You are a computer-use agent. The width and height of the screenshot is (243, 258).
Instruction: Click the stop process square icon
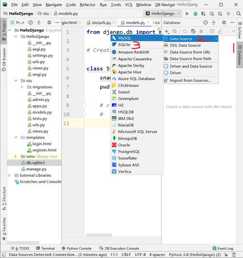[x=228, y=14]
